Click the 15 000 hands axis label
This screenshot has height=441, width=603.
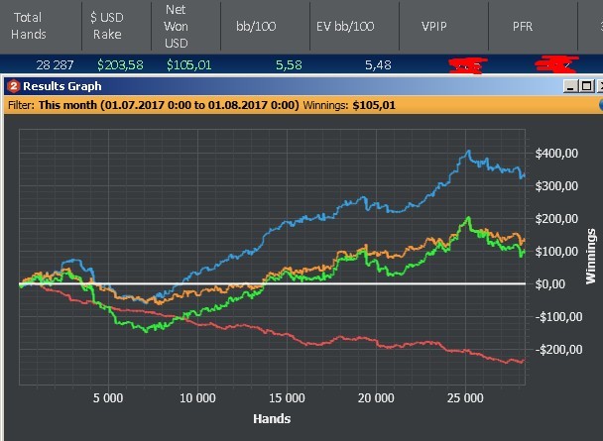(x=287, y=398)
